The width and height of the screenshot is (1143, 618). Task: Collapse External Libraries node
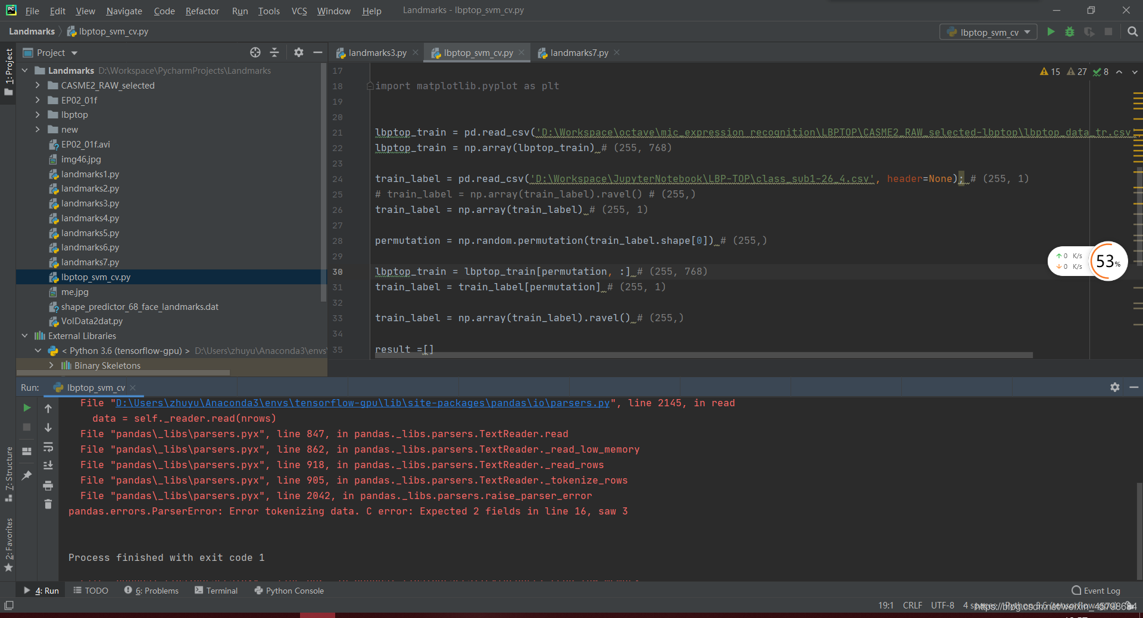24,335
